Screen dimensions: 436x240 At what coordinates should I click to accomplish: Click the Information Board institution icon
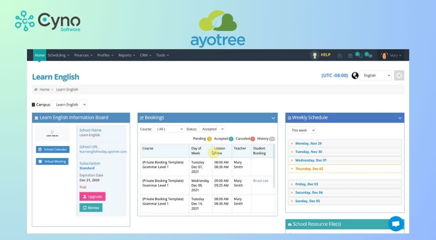pos(36,118)
